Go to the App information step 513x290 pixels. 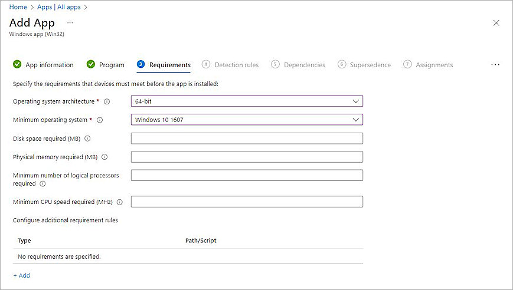point(44,65)
